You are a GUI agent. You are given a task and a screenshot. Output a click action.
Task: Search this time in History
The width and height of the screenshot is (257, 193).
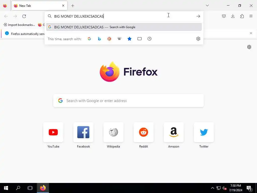[x=150, y=39]
